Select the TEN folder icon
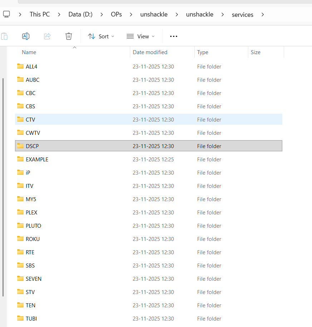Screen dimensions: 312x327 click(x=20, y=305)
